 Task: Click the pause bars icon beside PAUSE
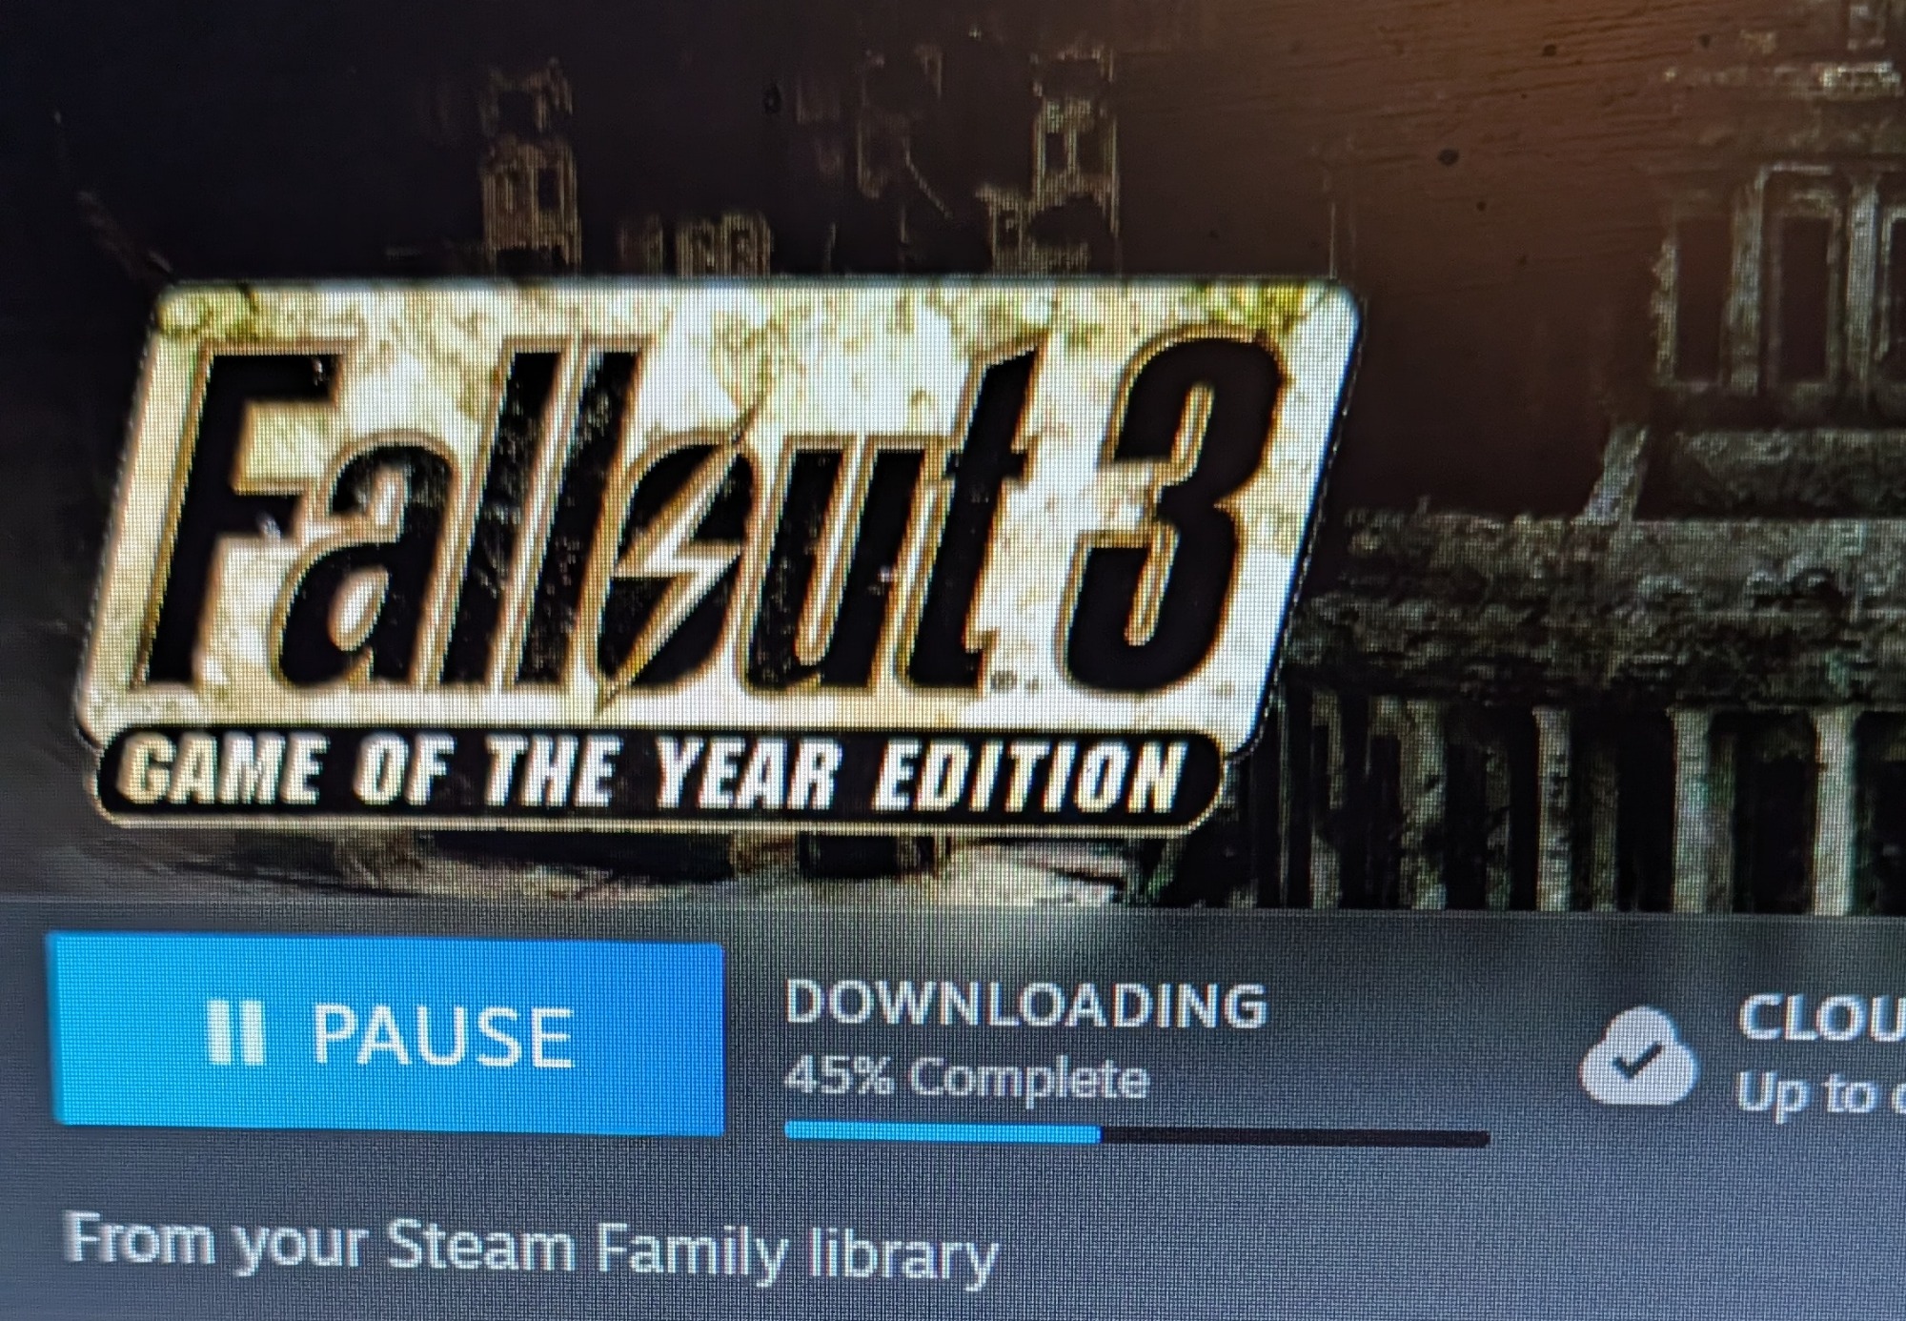234,1032
